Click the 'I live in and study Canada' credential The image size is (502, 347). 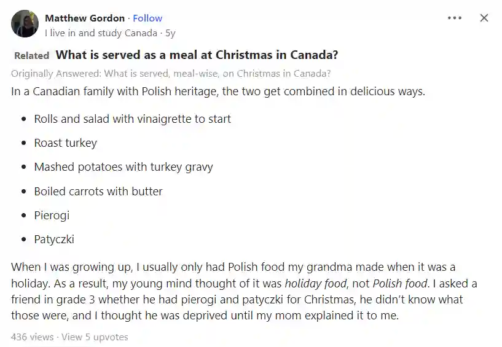point(101,33)
